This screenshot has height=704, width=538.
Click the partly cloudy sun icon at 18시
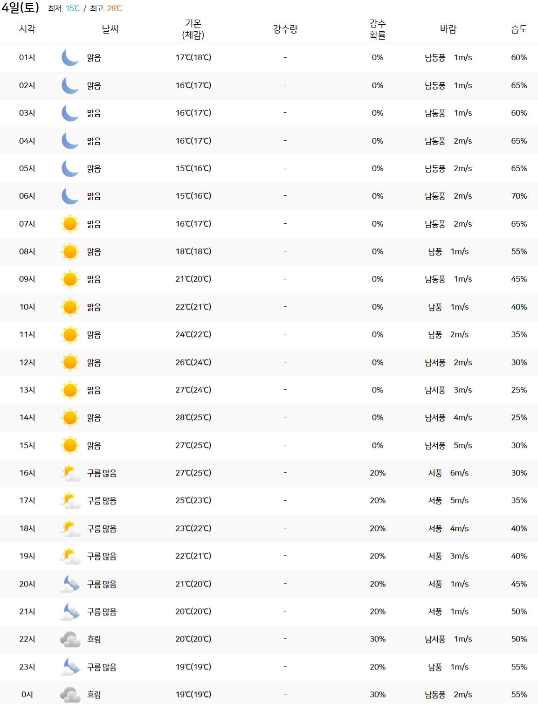[70, 528]
